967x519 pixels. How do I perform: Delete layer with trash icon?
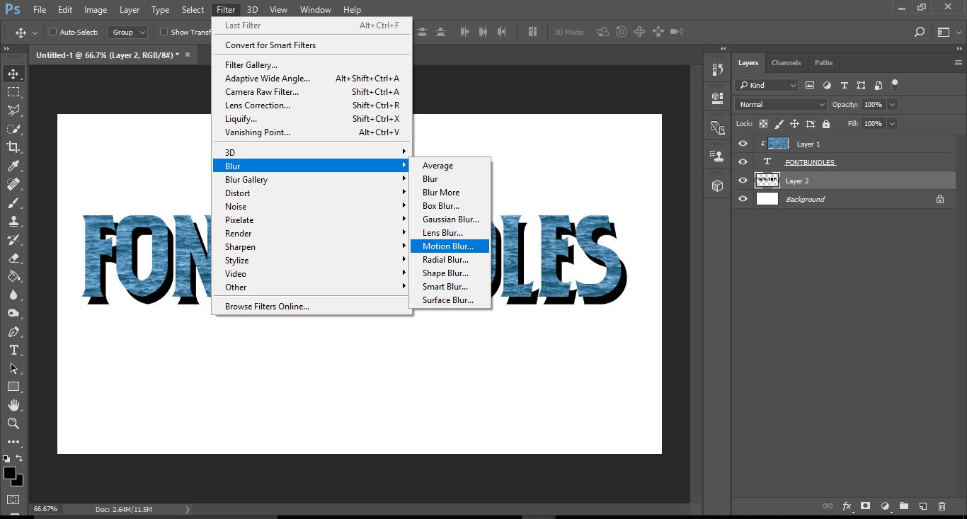(x=942, y=506)
